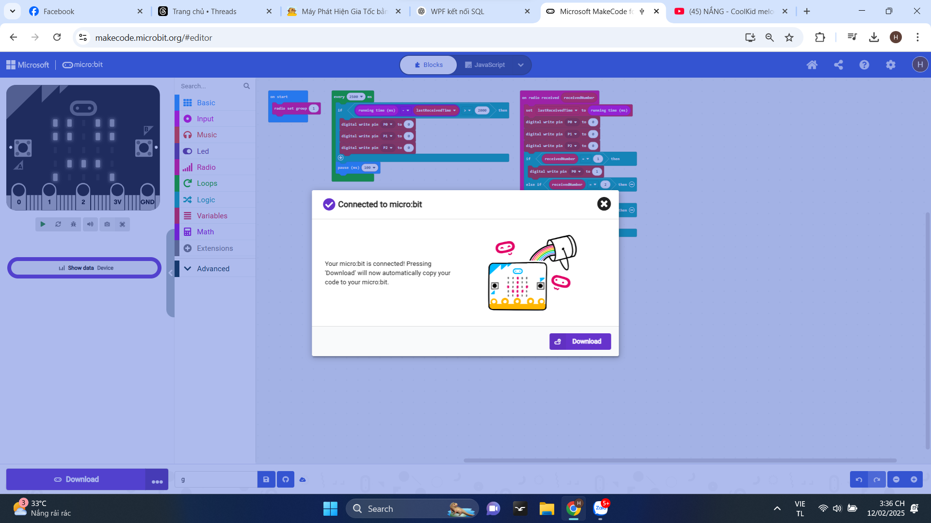Image resolution: width=931 pixels, height=523 pixels.
Task: Go to the MakeCode Home screen
Action: 812,65
